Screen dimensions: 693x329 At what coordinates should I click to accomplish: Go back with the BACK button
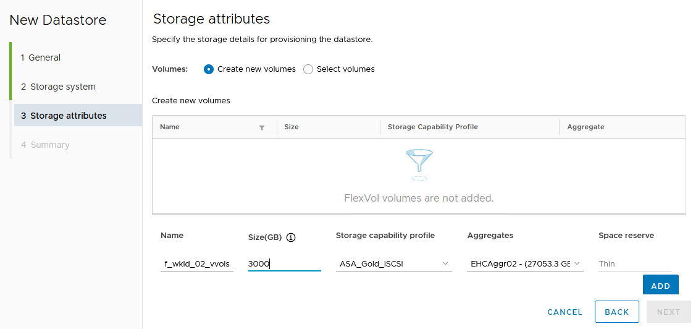point(616,312)
